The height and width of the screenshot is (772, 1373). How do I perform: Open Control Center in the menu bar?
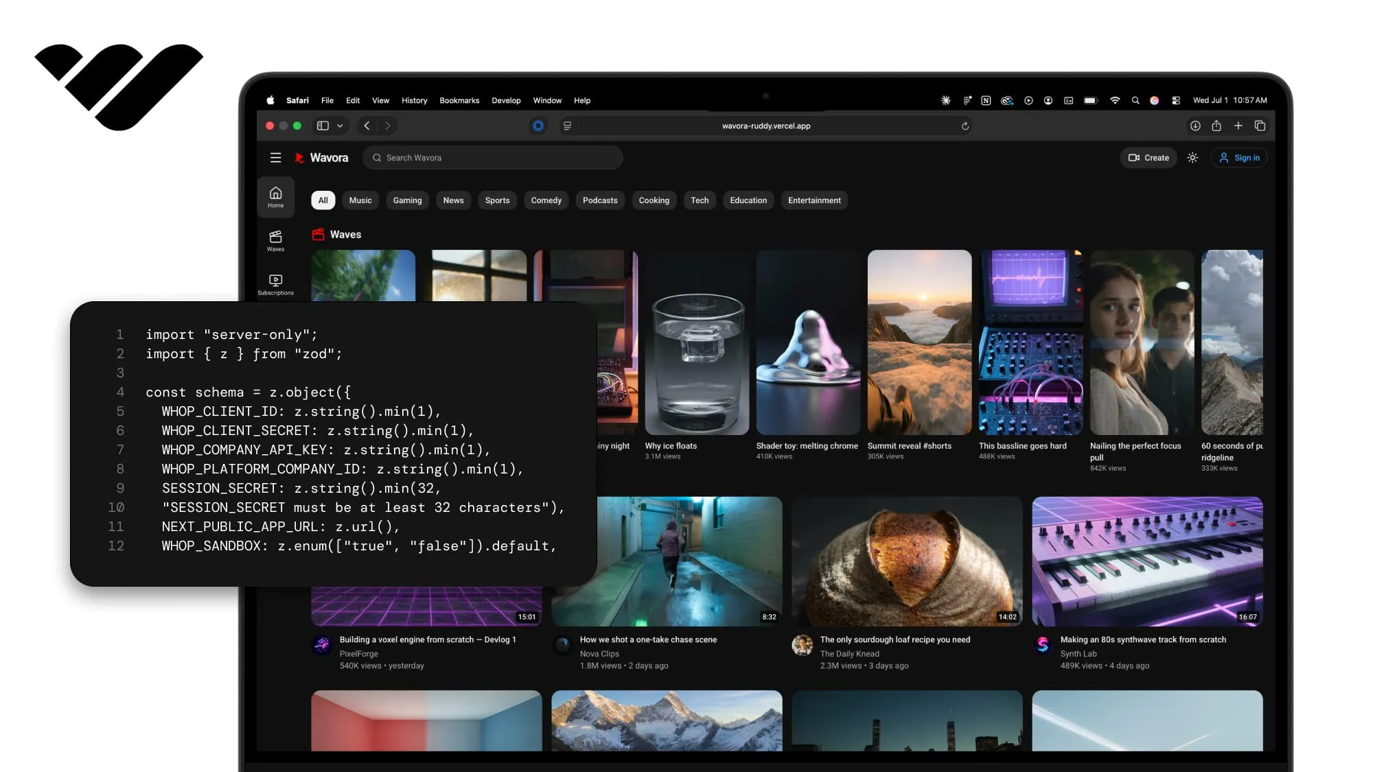coord(1176,100)
